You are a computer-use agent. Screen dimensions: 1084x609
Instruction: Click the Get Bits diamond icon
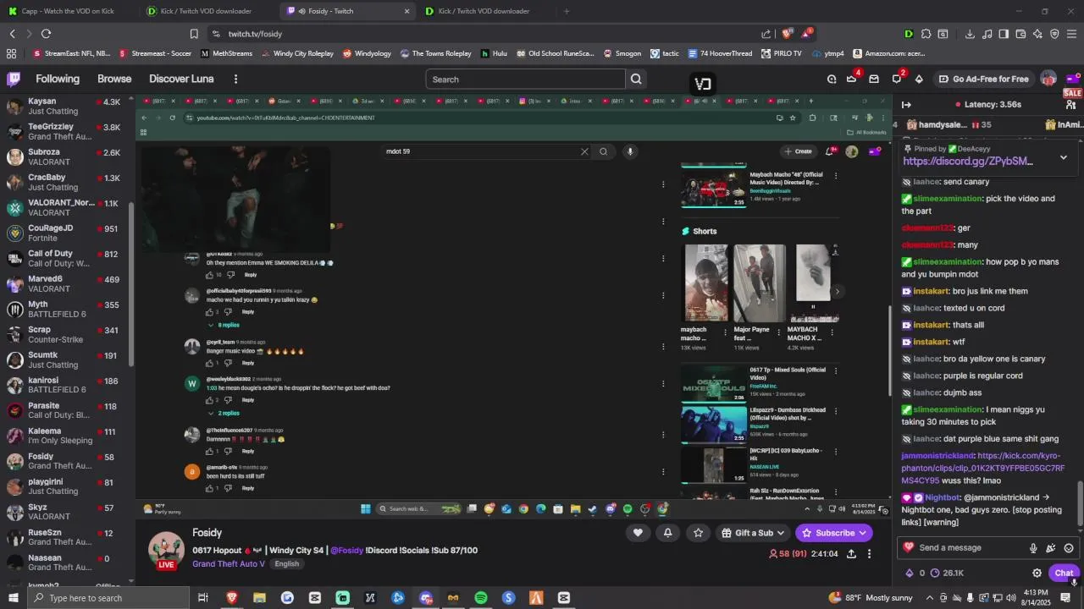[919, 79]
